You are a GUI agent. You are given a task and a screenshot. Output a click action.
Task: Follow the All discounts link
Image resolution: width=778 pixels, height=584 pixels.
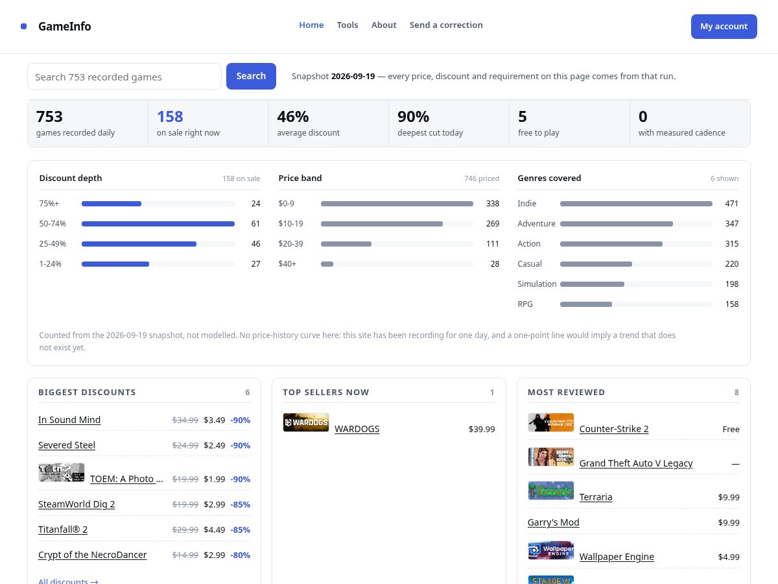pos(68,581)
